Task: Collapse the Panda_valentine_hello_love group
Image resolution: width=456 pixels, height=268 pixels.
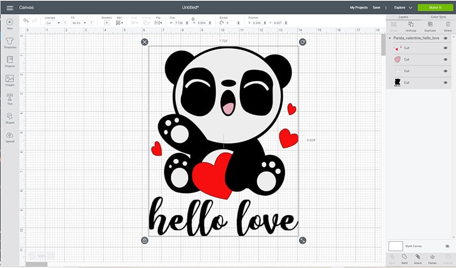Action: pyautogui.click(x=389, y=38)
